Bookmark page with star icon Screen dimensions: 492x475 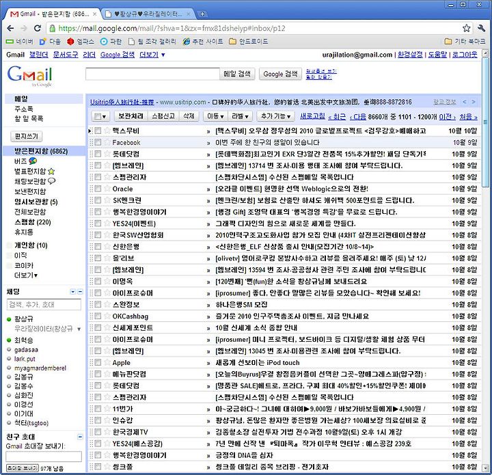466,28
